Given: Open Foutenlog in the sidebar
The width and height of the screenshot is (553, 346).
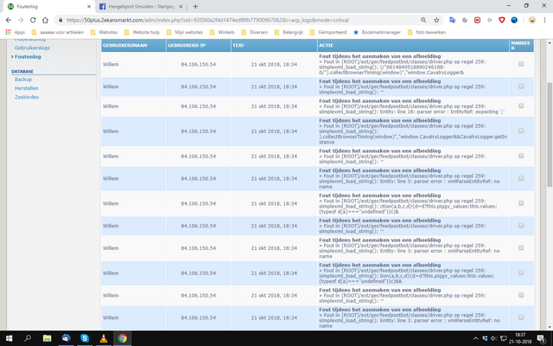Looking at the screenshot, I should (x=28, y=56).
